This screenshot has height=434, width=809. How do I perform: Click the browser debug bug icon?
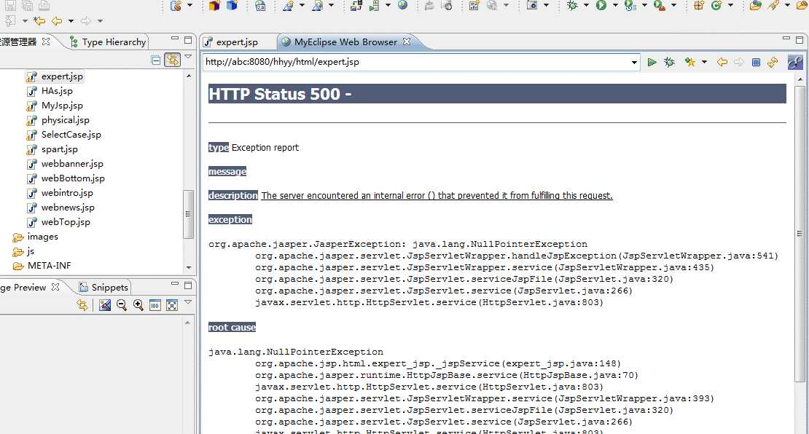click(669, 63)
